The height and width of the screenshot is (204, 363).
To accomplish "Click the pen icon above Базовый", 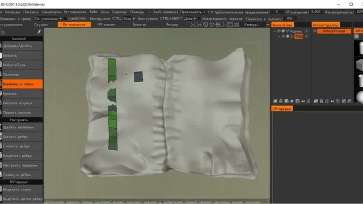I will [x=39, y=32].
